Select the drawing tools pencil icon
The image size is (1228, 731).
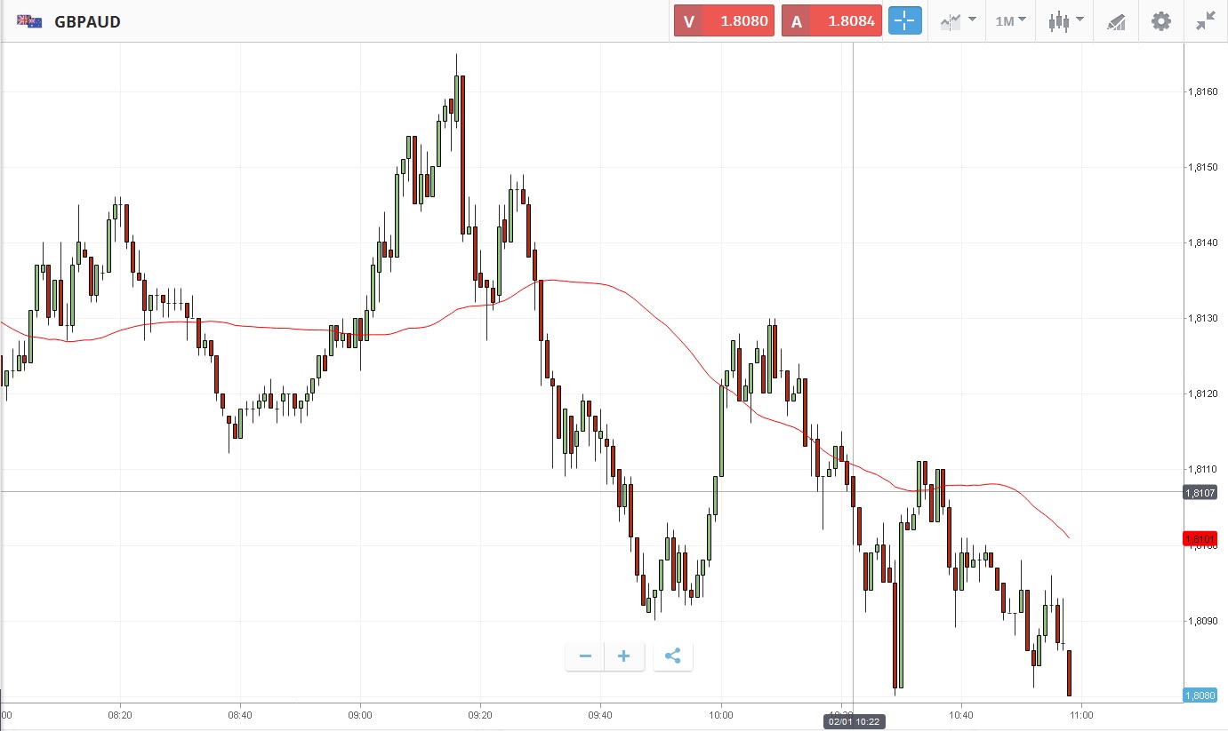coord(1116,21)
